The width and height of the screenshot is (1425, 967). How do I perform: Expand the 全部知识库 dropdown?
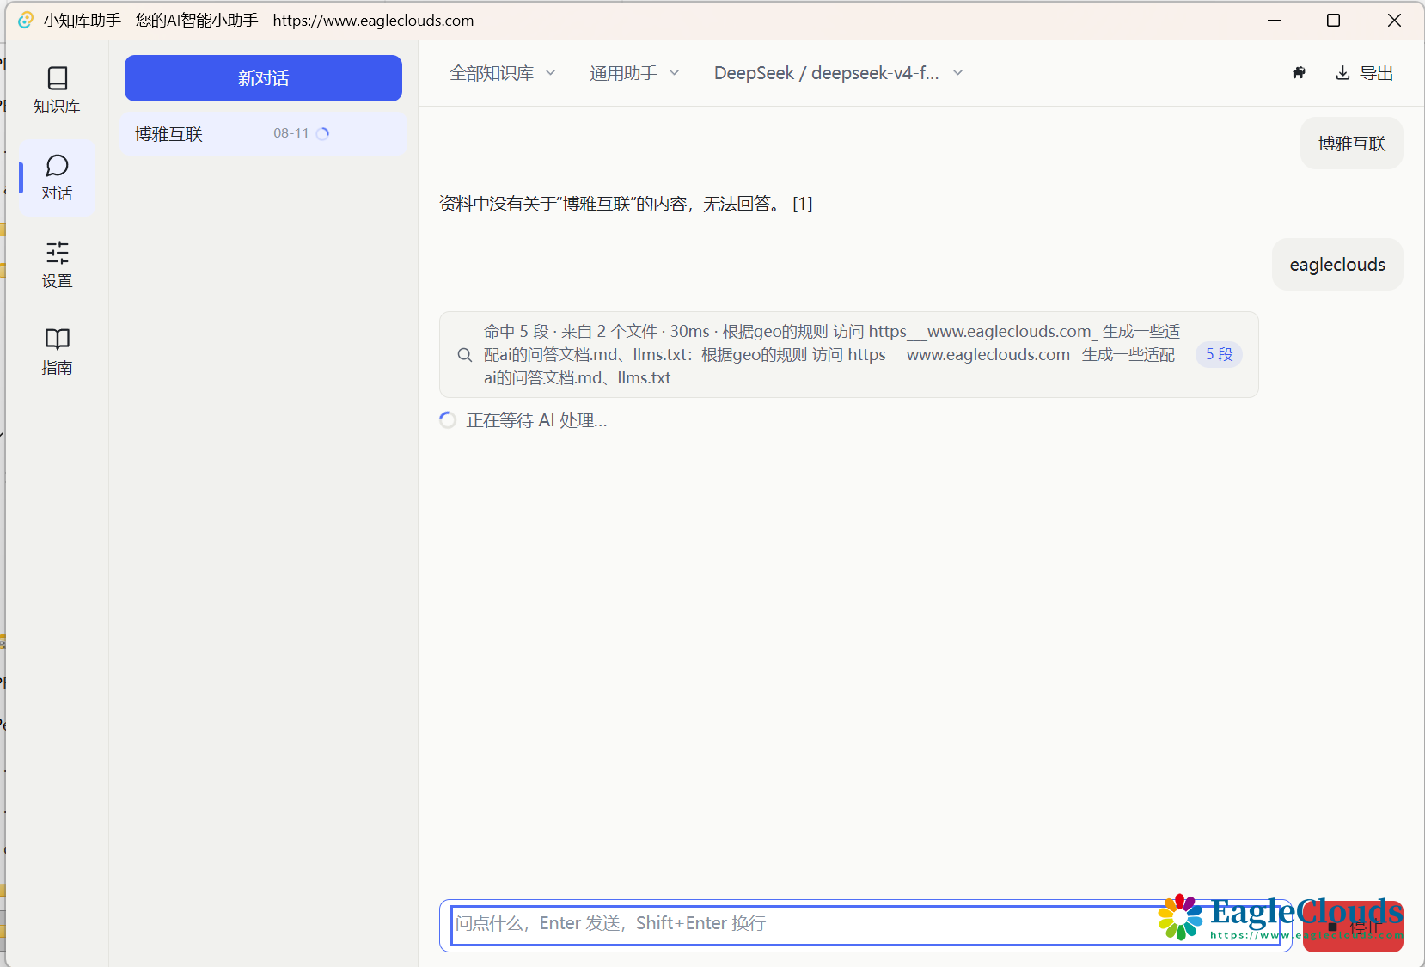tap(503, 73)
